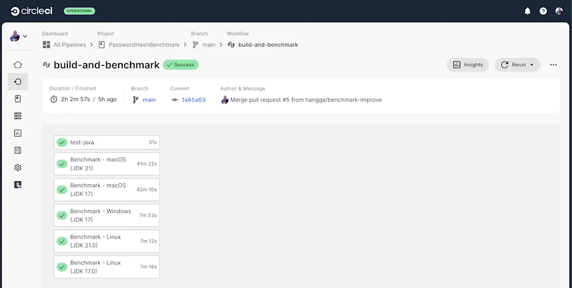
Task: Open Organization Settings gear in the sidebar
Action: pos(18,168)
